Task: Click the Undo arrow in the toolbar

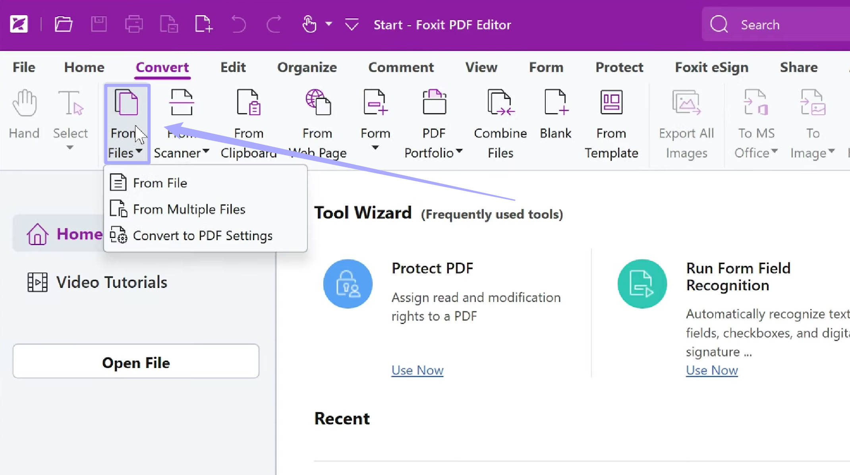Action: pyautogui.click(x=238, y=25)
